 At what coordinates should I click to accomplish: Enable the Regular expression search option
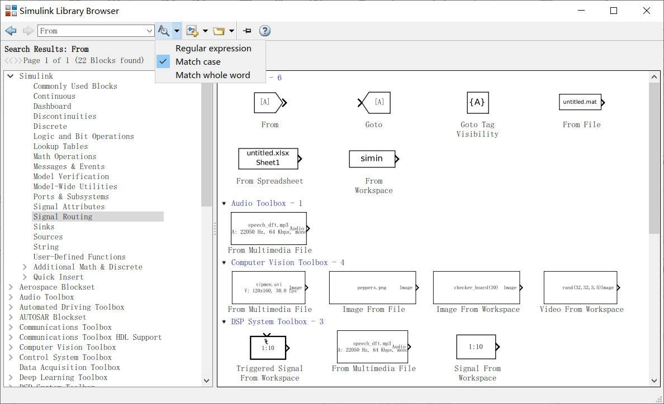point(213,48)
